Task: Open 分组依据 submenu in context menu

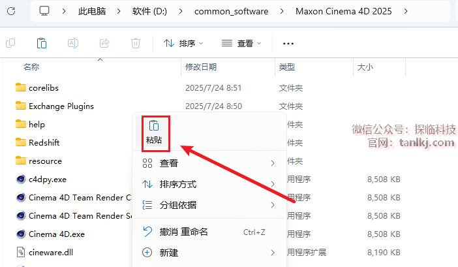Action: (x=209, y=205)
